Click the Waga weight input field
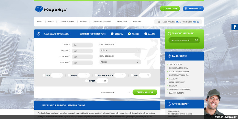 tap(82, 45)
